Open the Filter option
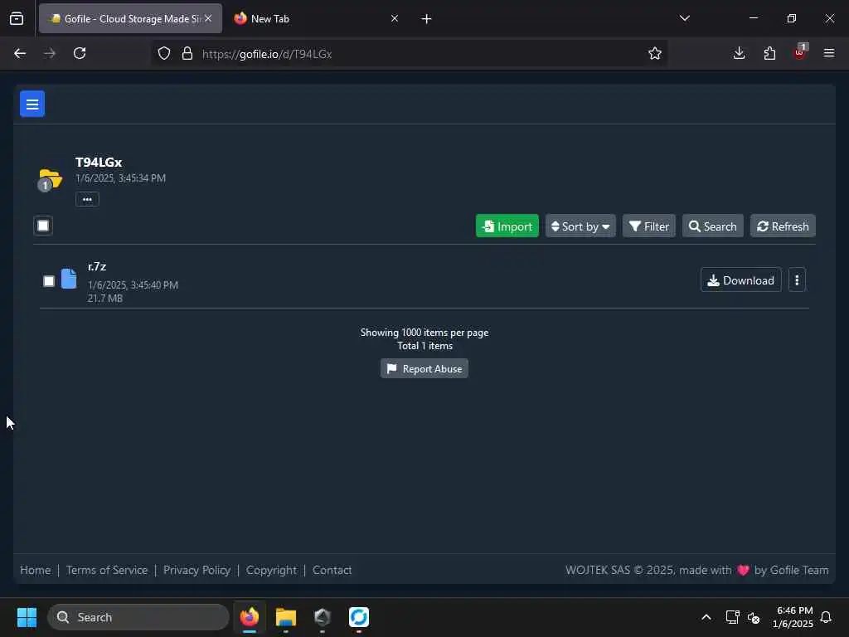Screen dimensions: 849x637 (x=648, y=226)
